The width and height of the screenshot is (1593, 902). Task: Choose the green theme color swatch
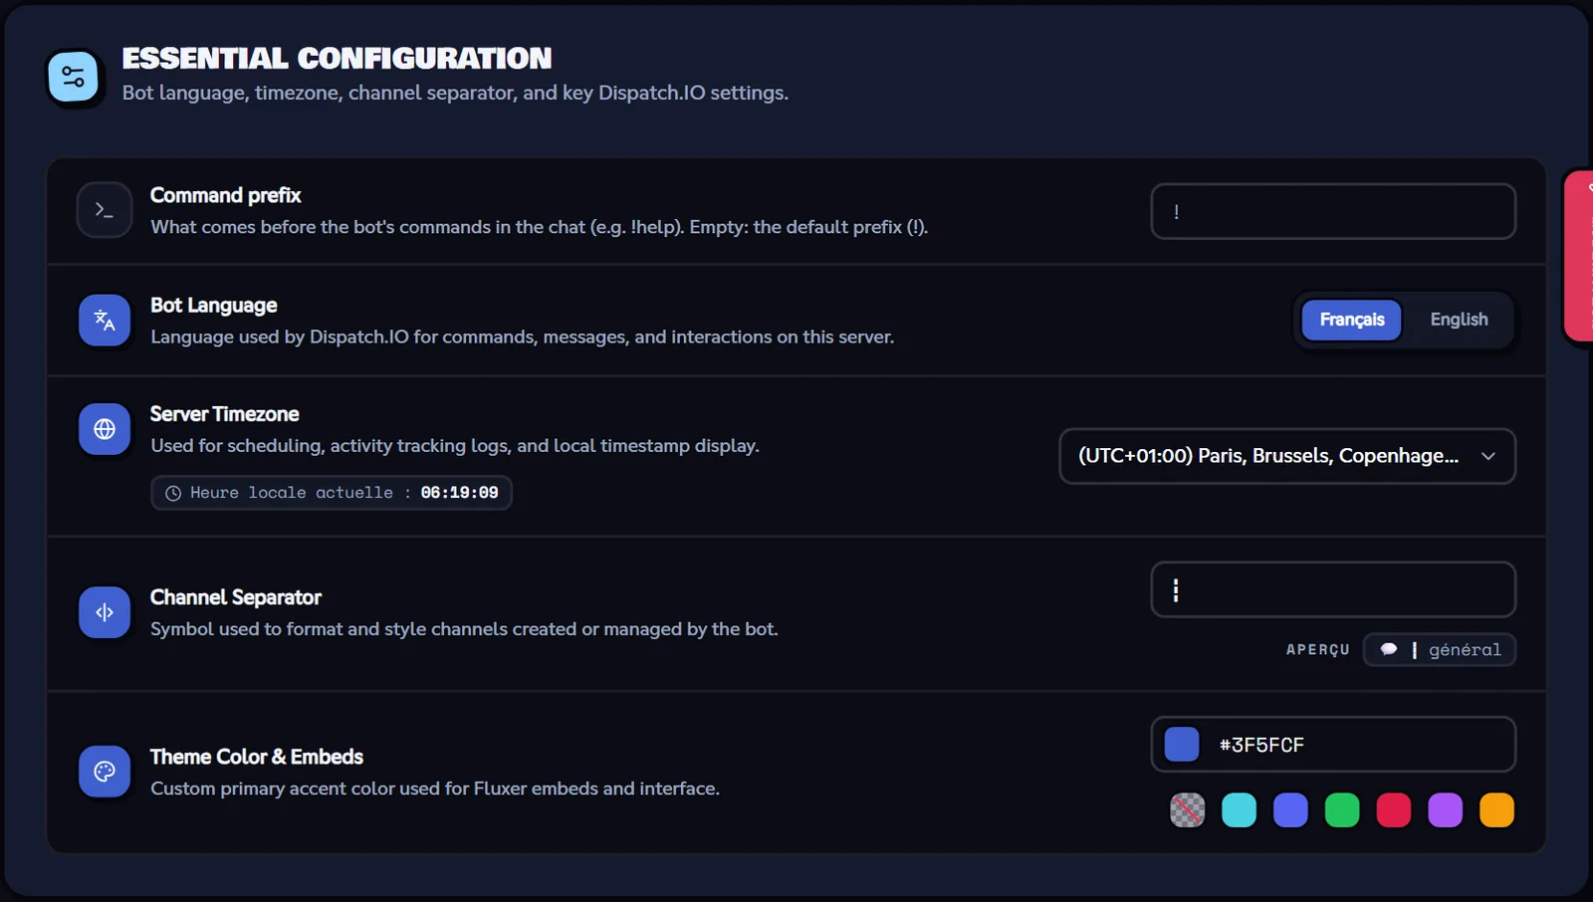[1342, 810]
